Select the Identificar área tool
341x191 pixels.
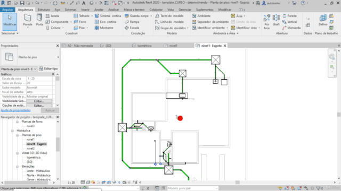244,28
